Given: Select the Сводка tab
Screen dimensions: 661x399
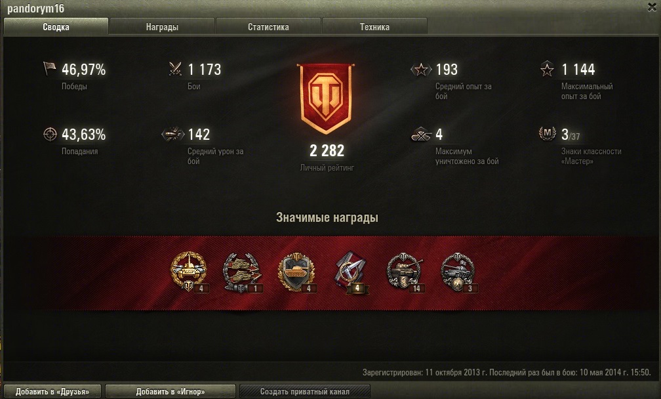Looking at the screenshot, I should tap(56, 26).
